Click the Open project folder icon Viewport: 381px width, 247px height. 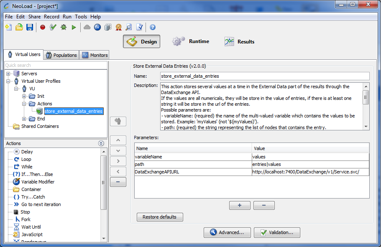tap(19, 27)
